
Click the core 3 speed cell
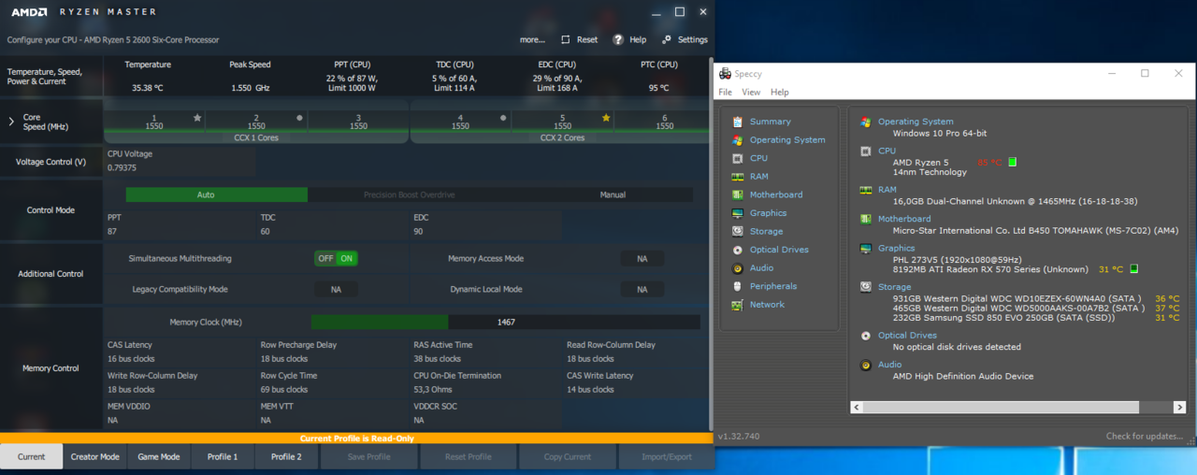coord(358,122)
